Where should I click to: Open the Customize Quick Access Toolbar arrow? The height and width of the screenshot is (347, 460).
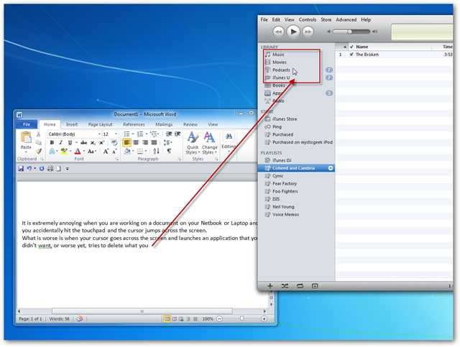pyautogui.click(x=68, y=169)
